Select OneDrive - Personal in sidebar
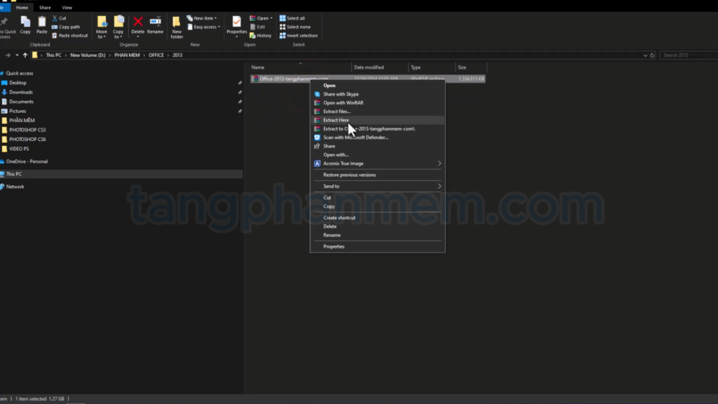The height and width of the screenshot is (404, 718). (x=27, y=162)
